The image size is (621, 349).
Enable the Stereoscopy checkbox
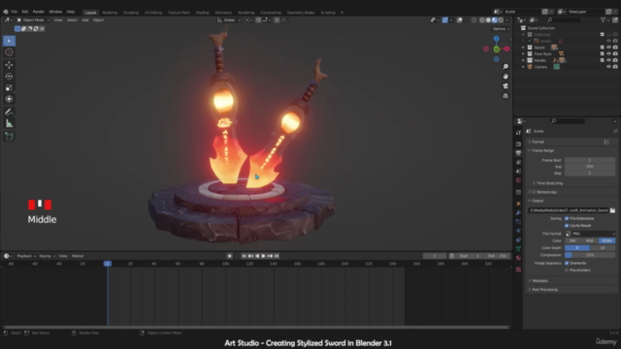tap(534, 192)
